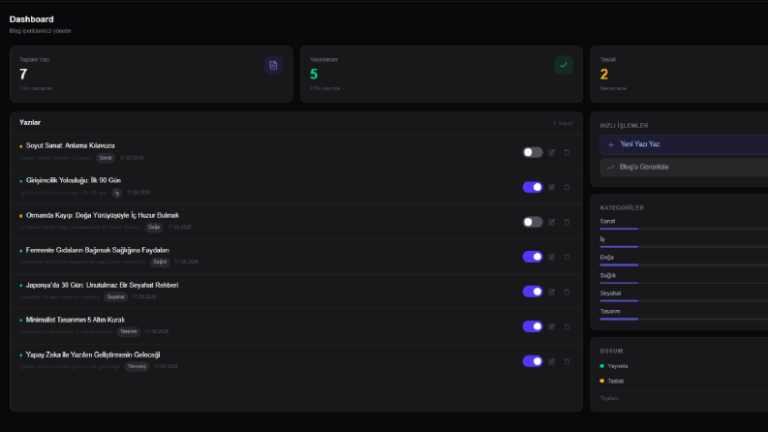Click the Dashboard heading
768x432 pixels.
point(31,19)
